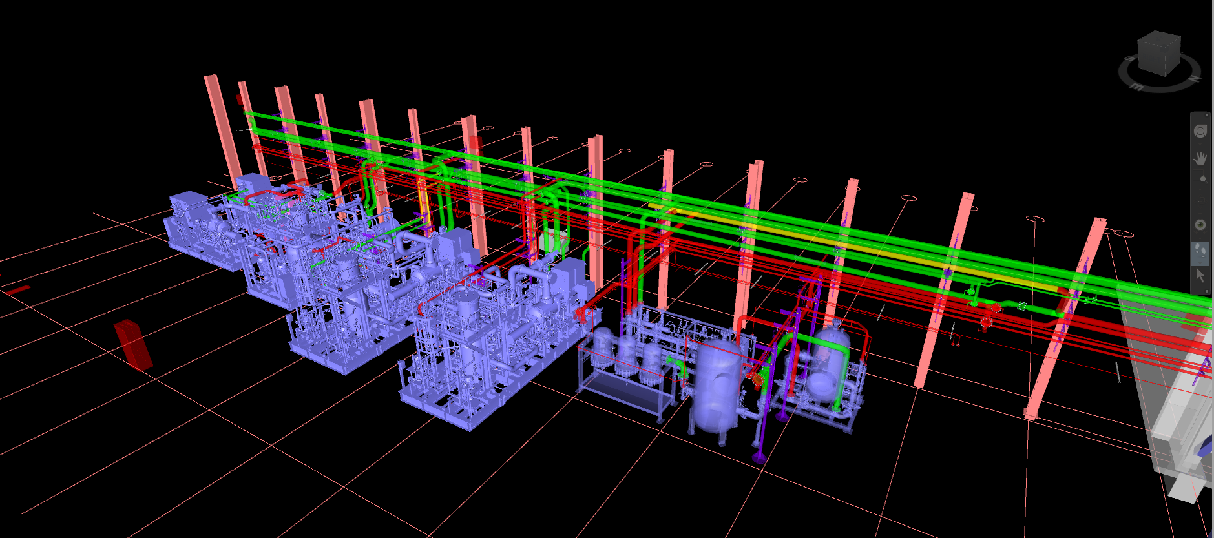Viewport: 1214px width, 538px height.
Task: Click the N compass label on ViewCube
Action: point(1195,79)
